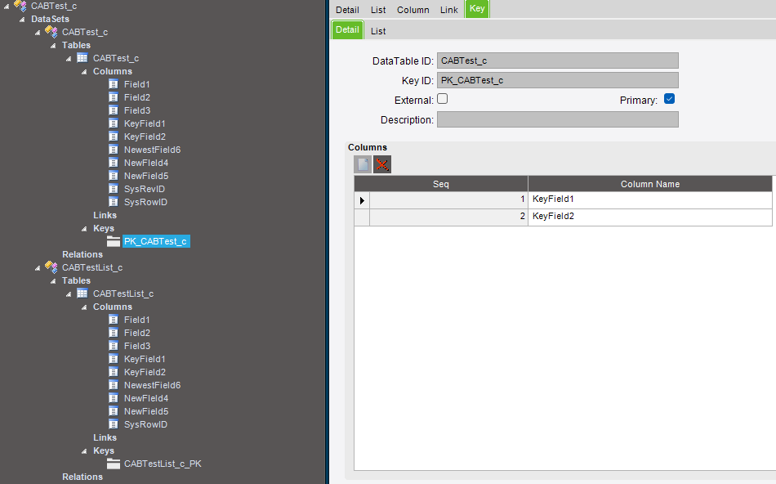
Task: Select NewField4 under CABTest_c columns
Action: tap(146, 163)
